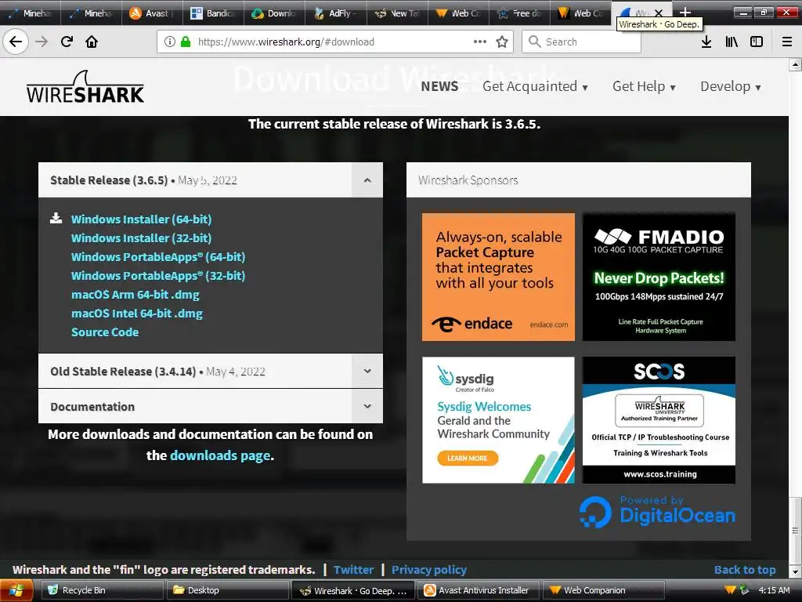802x602 pixels.
Task: Open the page actions three-dot menu
Action: click(x=480, y=42)
